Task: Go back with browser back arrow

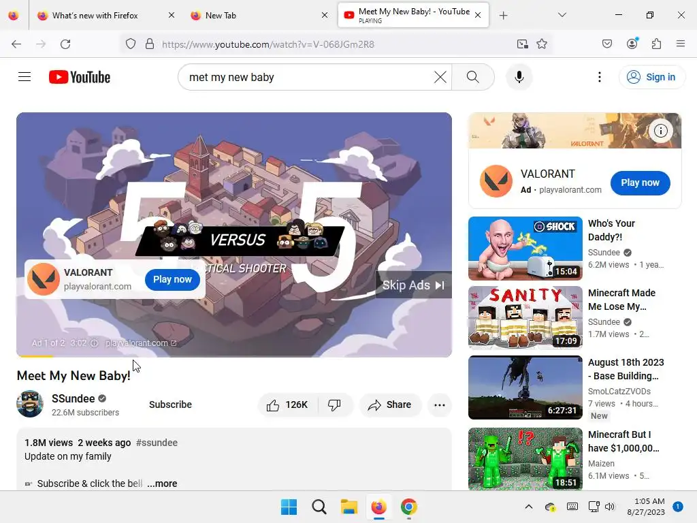Action: click(16, 44)
